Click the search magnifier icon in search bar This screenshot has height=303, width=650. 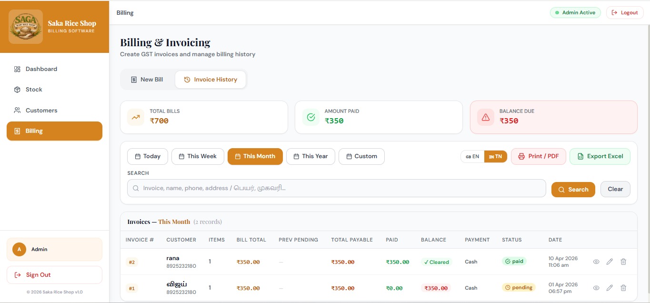click(136, 188)
